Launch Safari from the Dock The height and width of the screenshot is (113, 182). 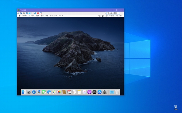(34, 92)
